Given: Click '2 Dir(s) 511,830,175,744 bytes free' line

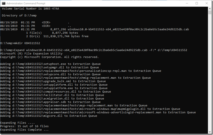Looking at the screenshot, I should click(x=57, y=36).
